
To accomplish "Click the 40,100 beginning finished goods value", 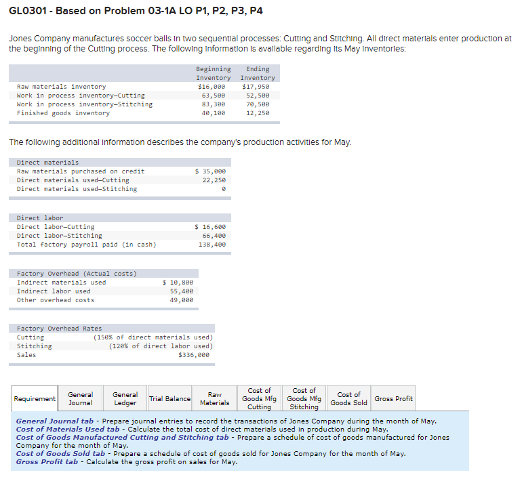I will [214, 113].
